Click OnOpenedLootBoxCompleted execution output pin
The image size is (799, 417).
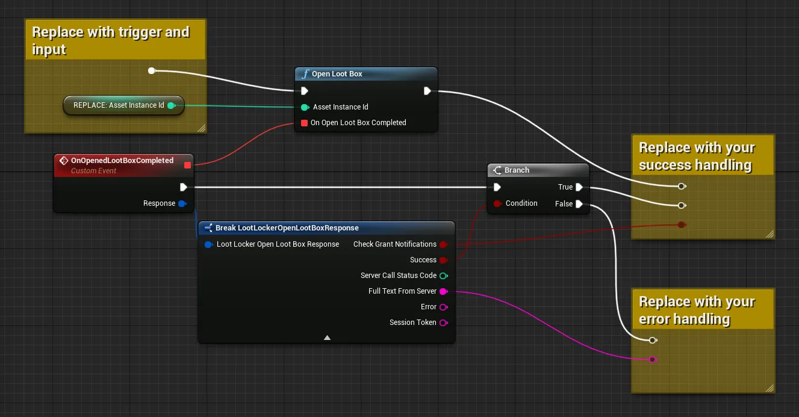[184, 187]
